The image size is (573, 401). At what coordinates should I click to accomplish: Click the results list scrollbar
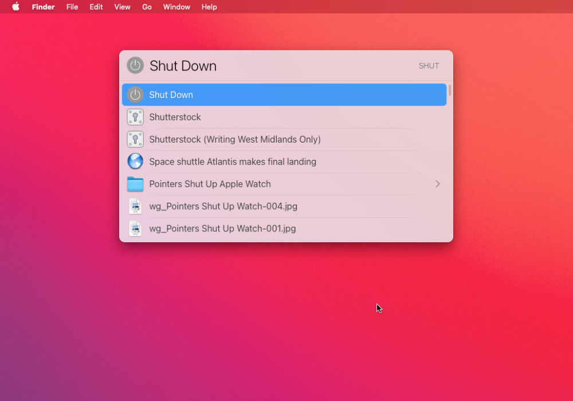click(450, 90)
